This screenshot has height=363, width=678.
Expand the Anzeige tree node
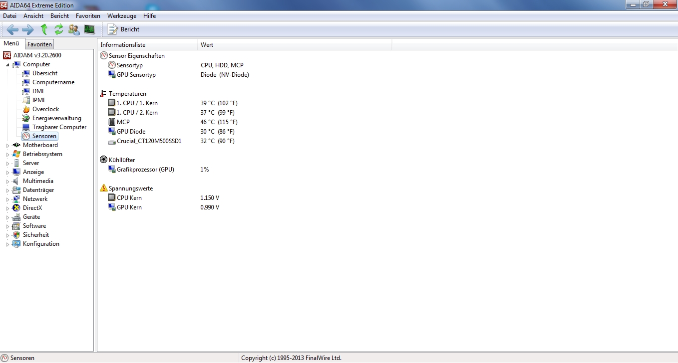pyautogui.click(x=7, y=172)
